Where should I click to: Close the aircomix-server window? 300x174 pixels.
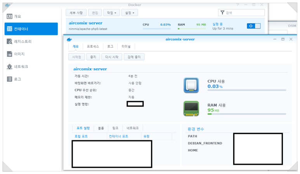pyautogui.click(x=291, y=39)
